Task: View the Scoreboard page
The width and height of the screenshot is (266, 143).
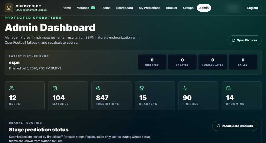Action: click(124, 8)
